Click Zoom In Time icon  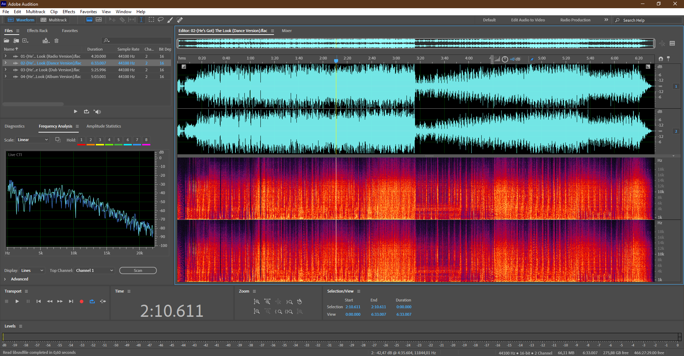pyautogui.click(x=268, y=302)
